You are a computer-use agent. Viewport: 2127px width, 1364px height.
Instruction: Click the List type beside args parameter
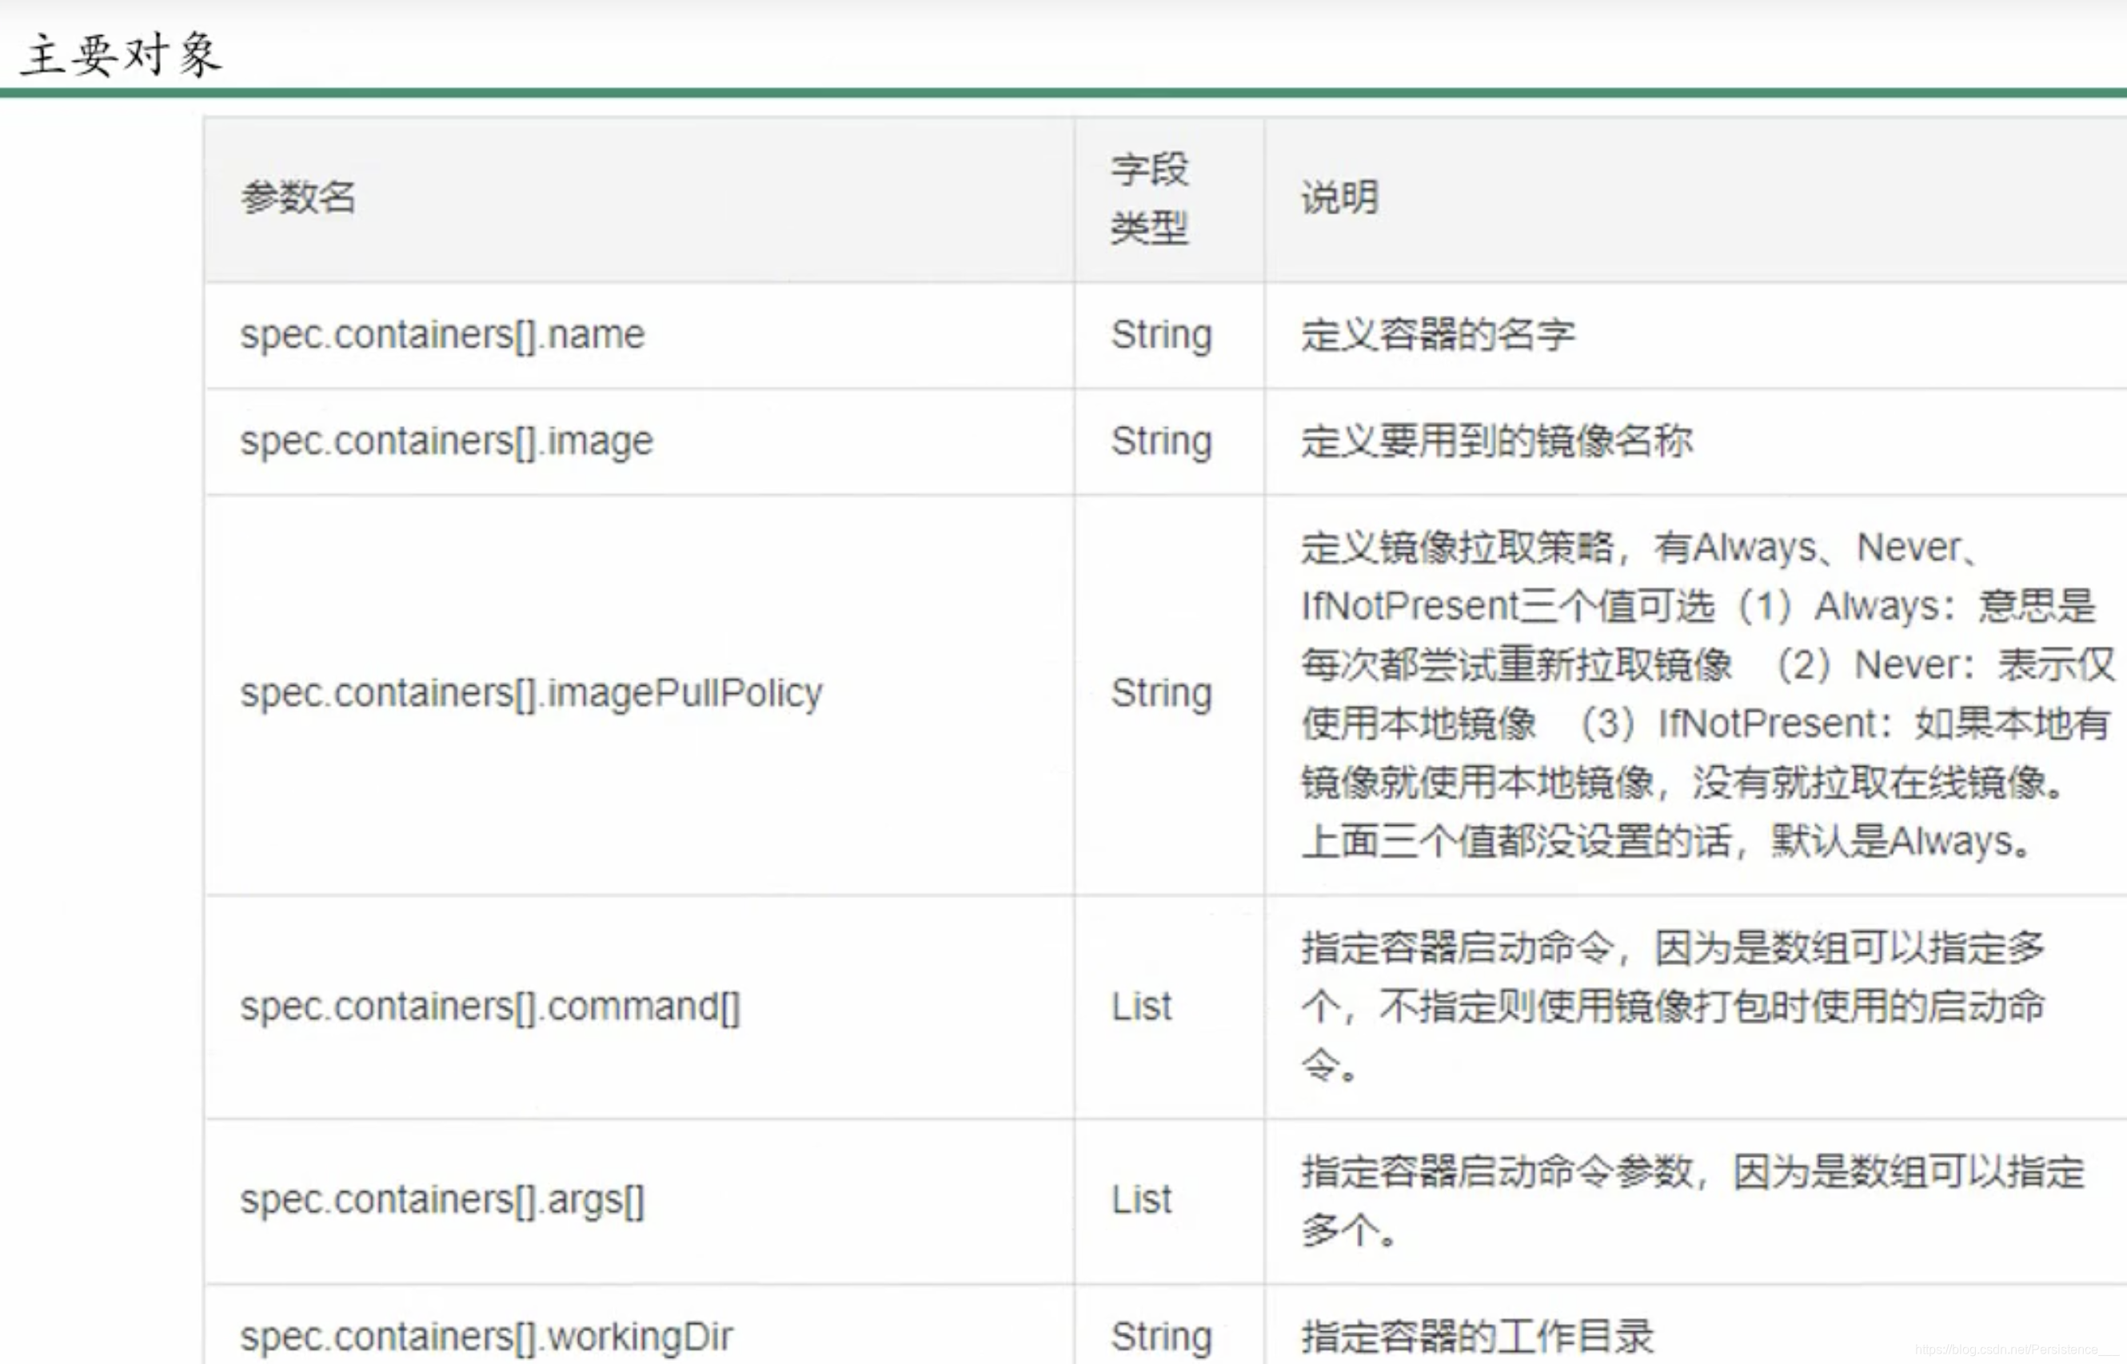(1142, 1198)
